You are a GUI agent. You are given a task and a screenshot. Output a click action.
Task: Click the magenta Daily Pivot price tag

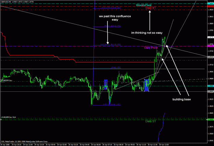[x=211, y=46]
